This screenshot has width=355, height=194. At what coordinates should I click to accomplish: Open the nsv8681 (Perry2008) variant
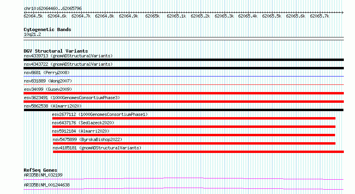pyautogui.click(x=47, y=73)
